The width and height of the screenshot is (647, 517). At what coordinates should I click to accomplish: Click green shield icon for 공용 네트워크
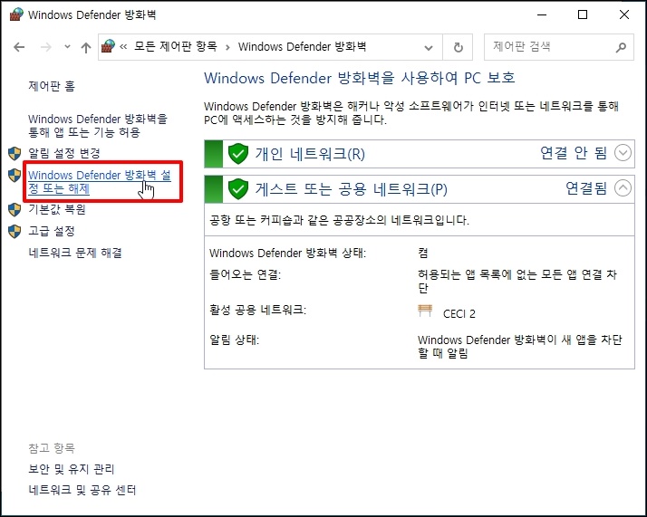[x=238, y=189]
